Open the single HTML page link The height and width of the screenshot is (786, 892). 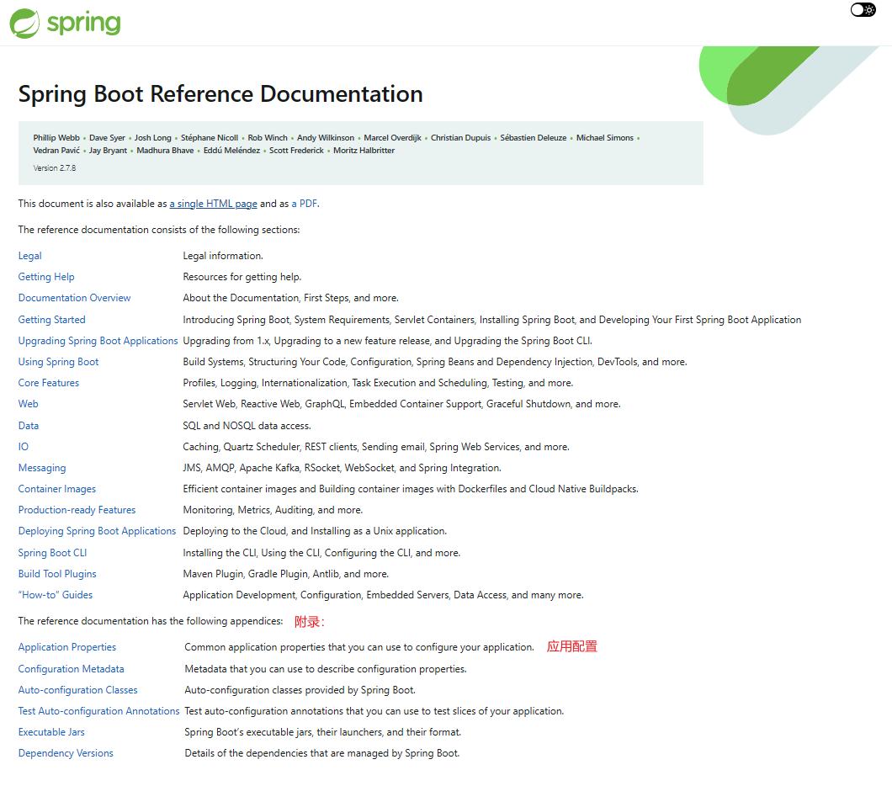[x=214, y=204]
